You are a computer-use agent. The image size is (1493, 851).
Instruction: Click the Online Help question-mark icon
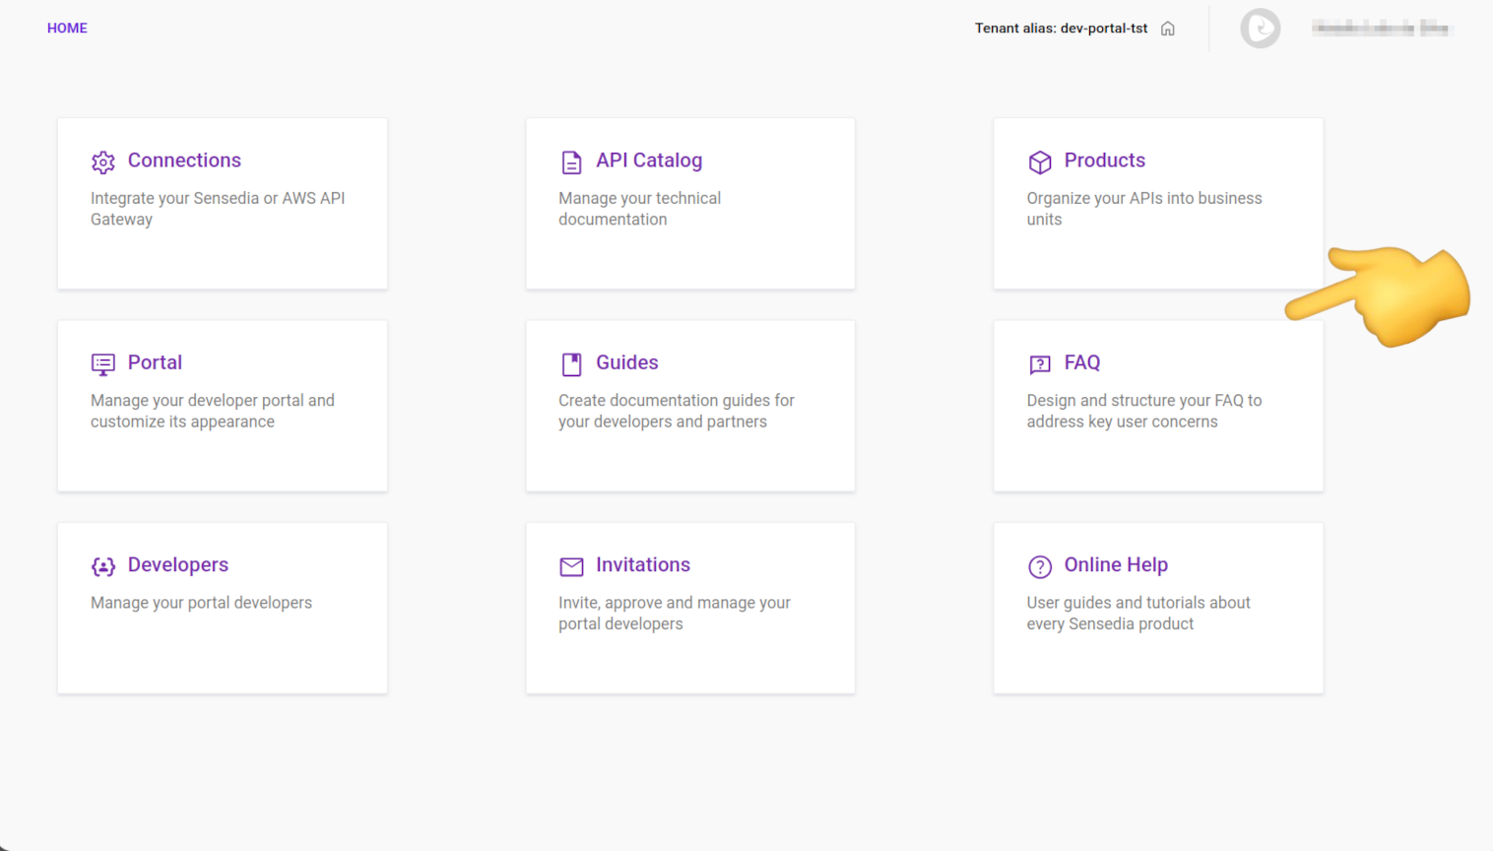point(1040,566)
